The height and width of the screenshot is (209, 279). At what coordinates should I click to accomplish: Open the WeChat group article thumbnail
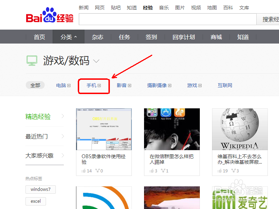tap(172, 129)
